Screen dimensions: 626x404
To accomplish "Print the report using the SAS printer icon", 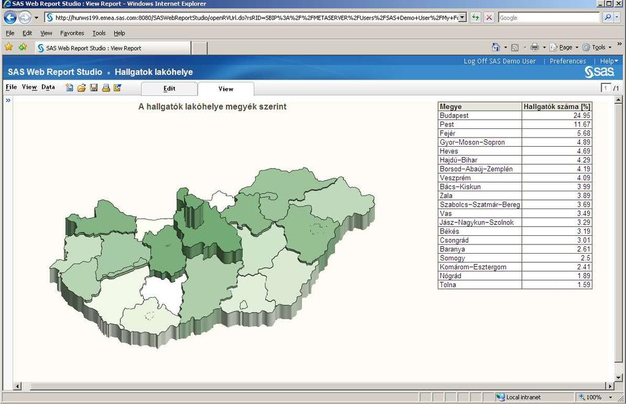I will coord(106,88).
